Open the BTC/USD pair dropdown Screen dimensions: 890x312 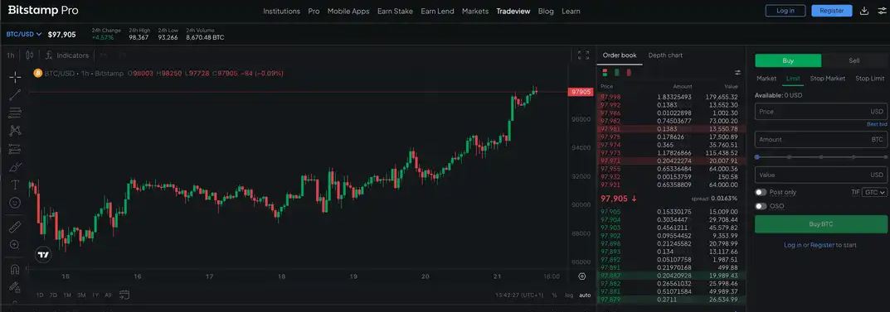point(24,34)
